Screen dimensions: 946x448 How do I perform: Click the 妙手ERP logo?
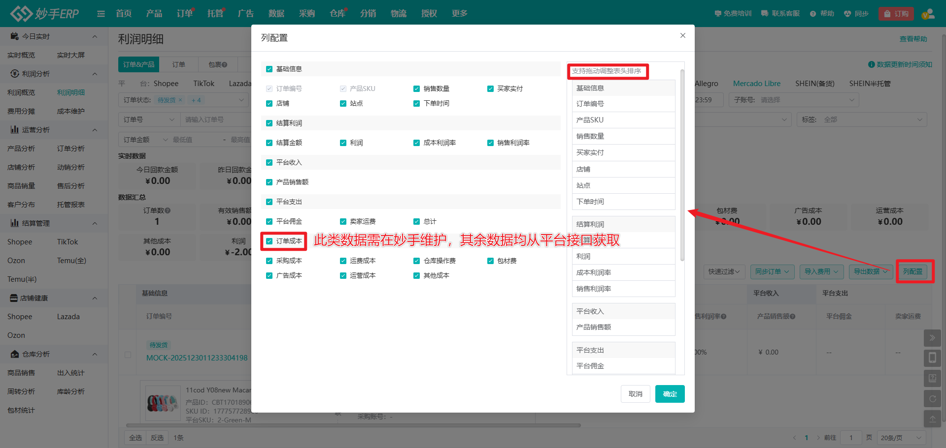[x=45, y=13]
